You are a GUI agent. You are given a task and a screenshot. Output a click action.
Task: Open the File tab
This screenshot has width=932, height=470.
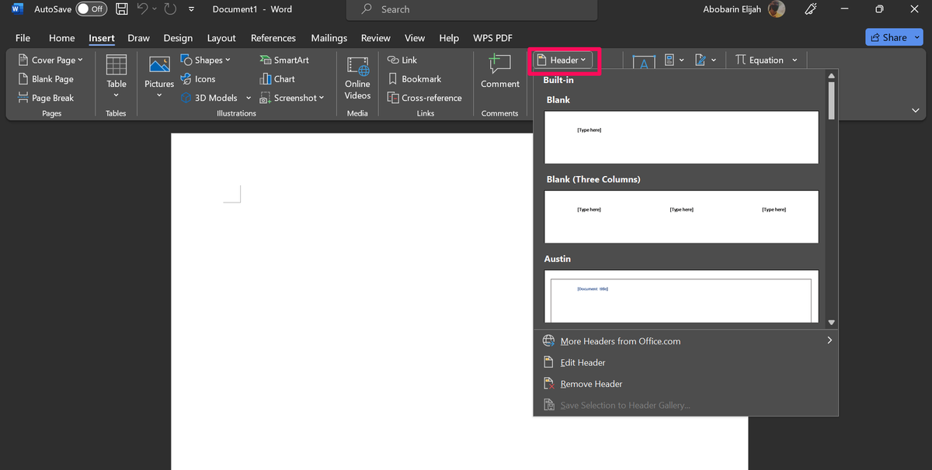coord(23,38)
